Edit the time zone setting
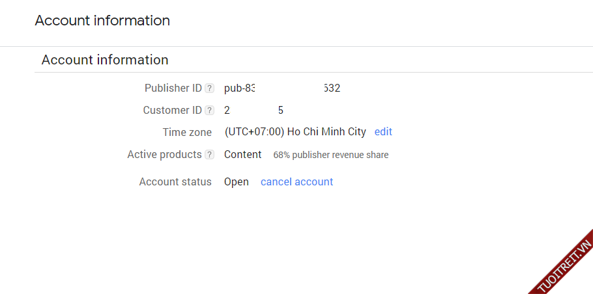Screen dimensions: 593x294 click(x=383, y=132)
